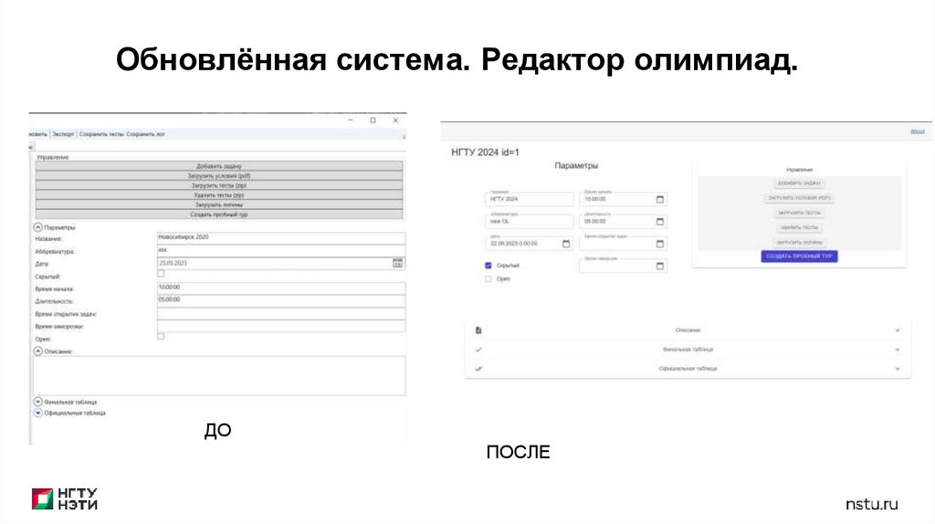Click Загрузить тесты (zip) in the old editor
Image resolution: width=935 pixels, height=524 pixels.
click(x=219, y=185)
